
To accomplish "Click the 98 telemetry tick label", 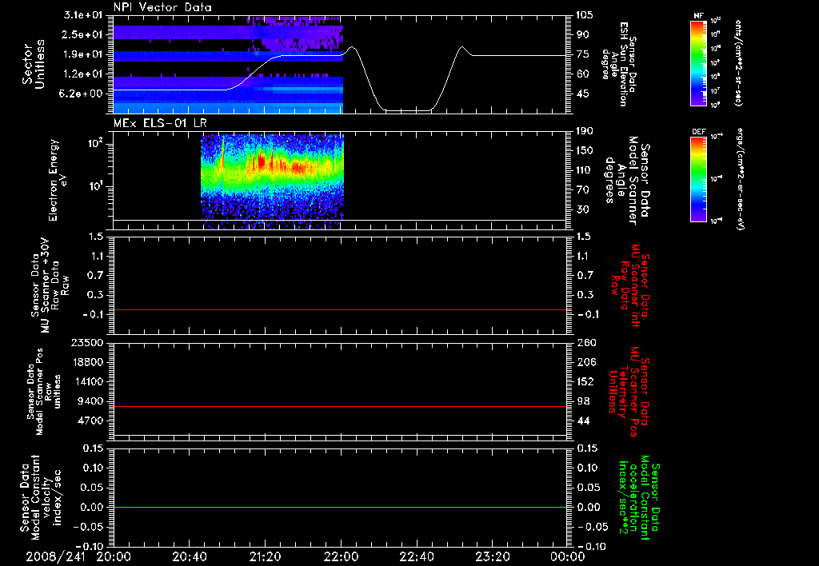I will 582,401.
